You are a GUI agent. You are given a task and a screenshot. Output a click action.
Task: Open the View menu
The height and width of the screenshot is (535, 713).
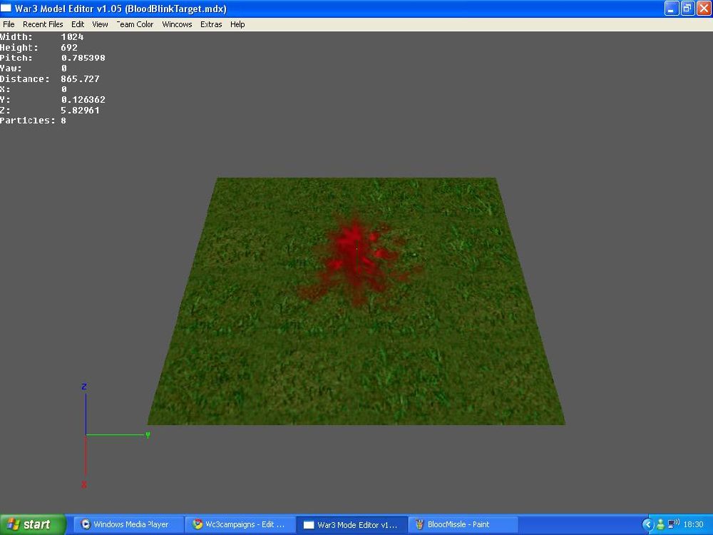pos(100,24)
